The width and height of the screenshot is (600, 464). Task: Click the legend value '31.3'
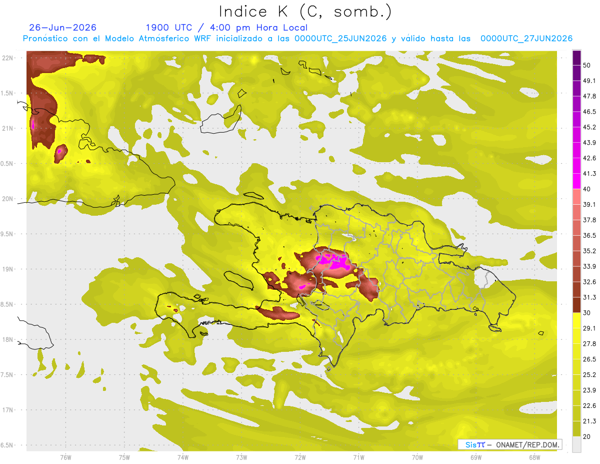(589, 297)
